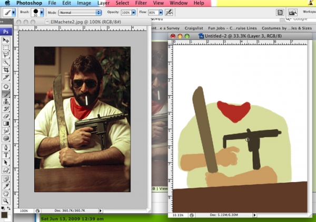
Task: Click the ElMachete2.jpg window title
Action: 86,22
